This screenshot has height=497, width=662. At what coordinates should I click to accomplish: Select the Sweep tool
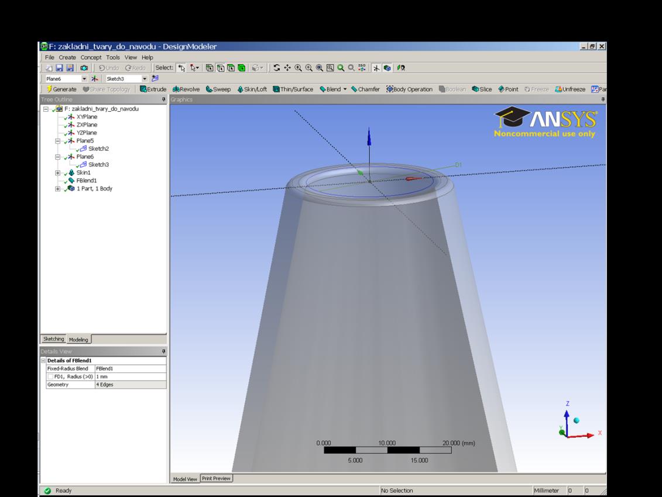[x=218, y=89]
